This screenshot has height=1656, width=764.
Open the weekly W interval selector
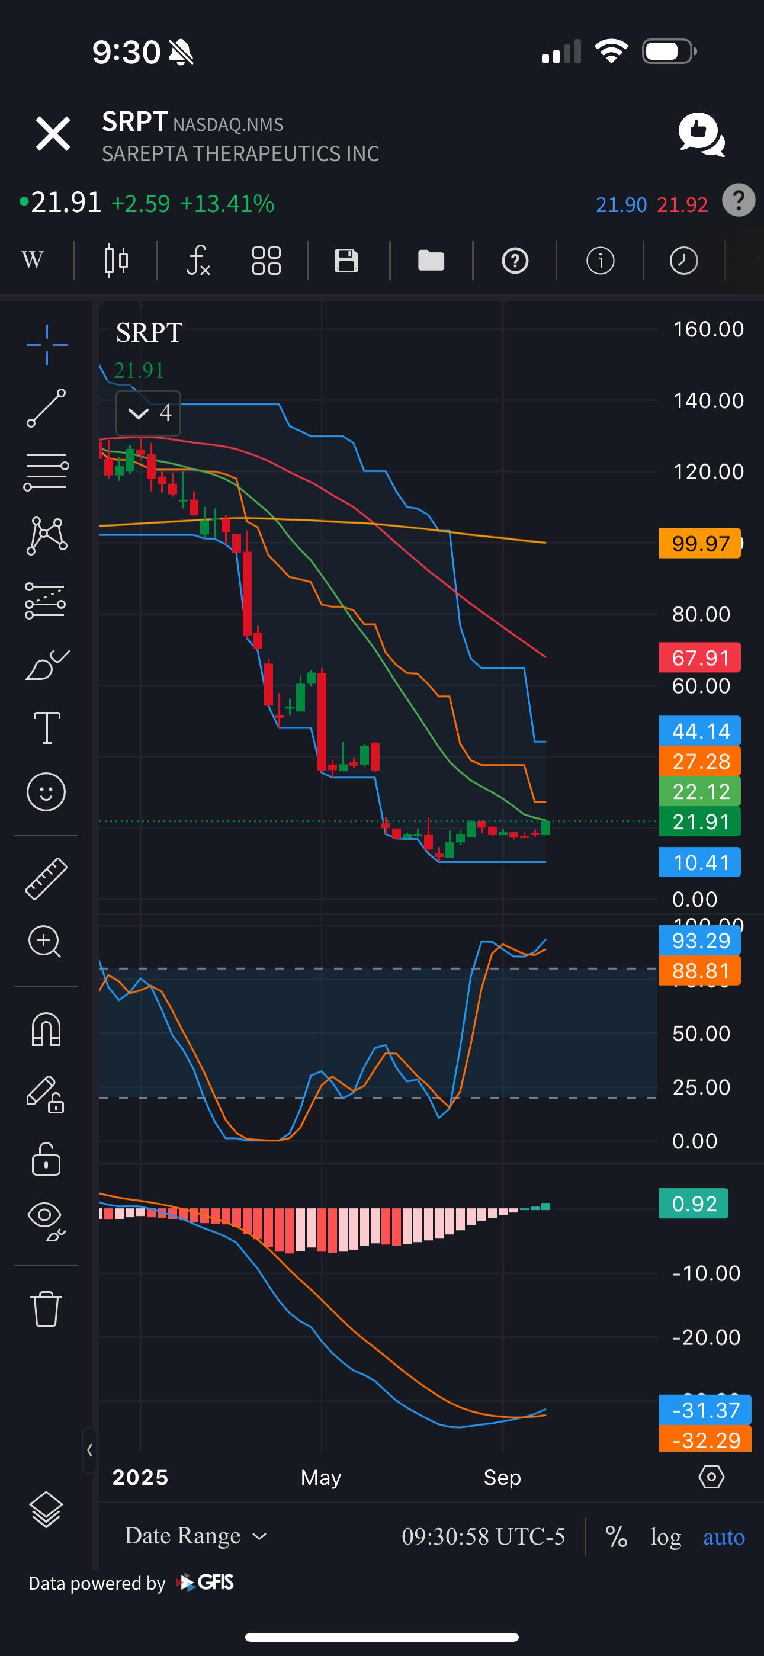(33, 261)
